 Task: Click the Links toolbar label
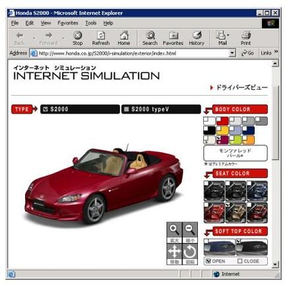click(x=266, y=53)
